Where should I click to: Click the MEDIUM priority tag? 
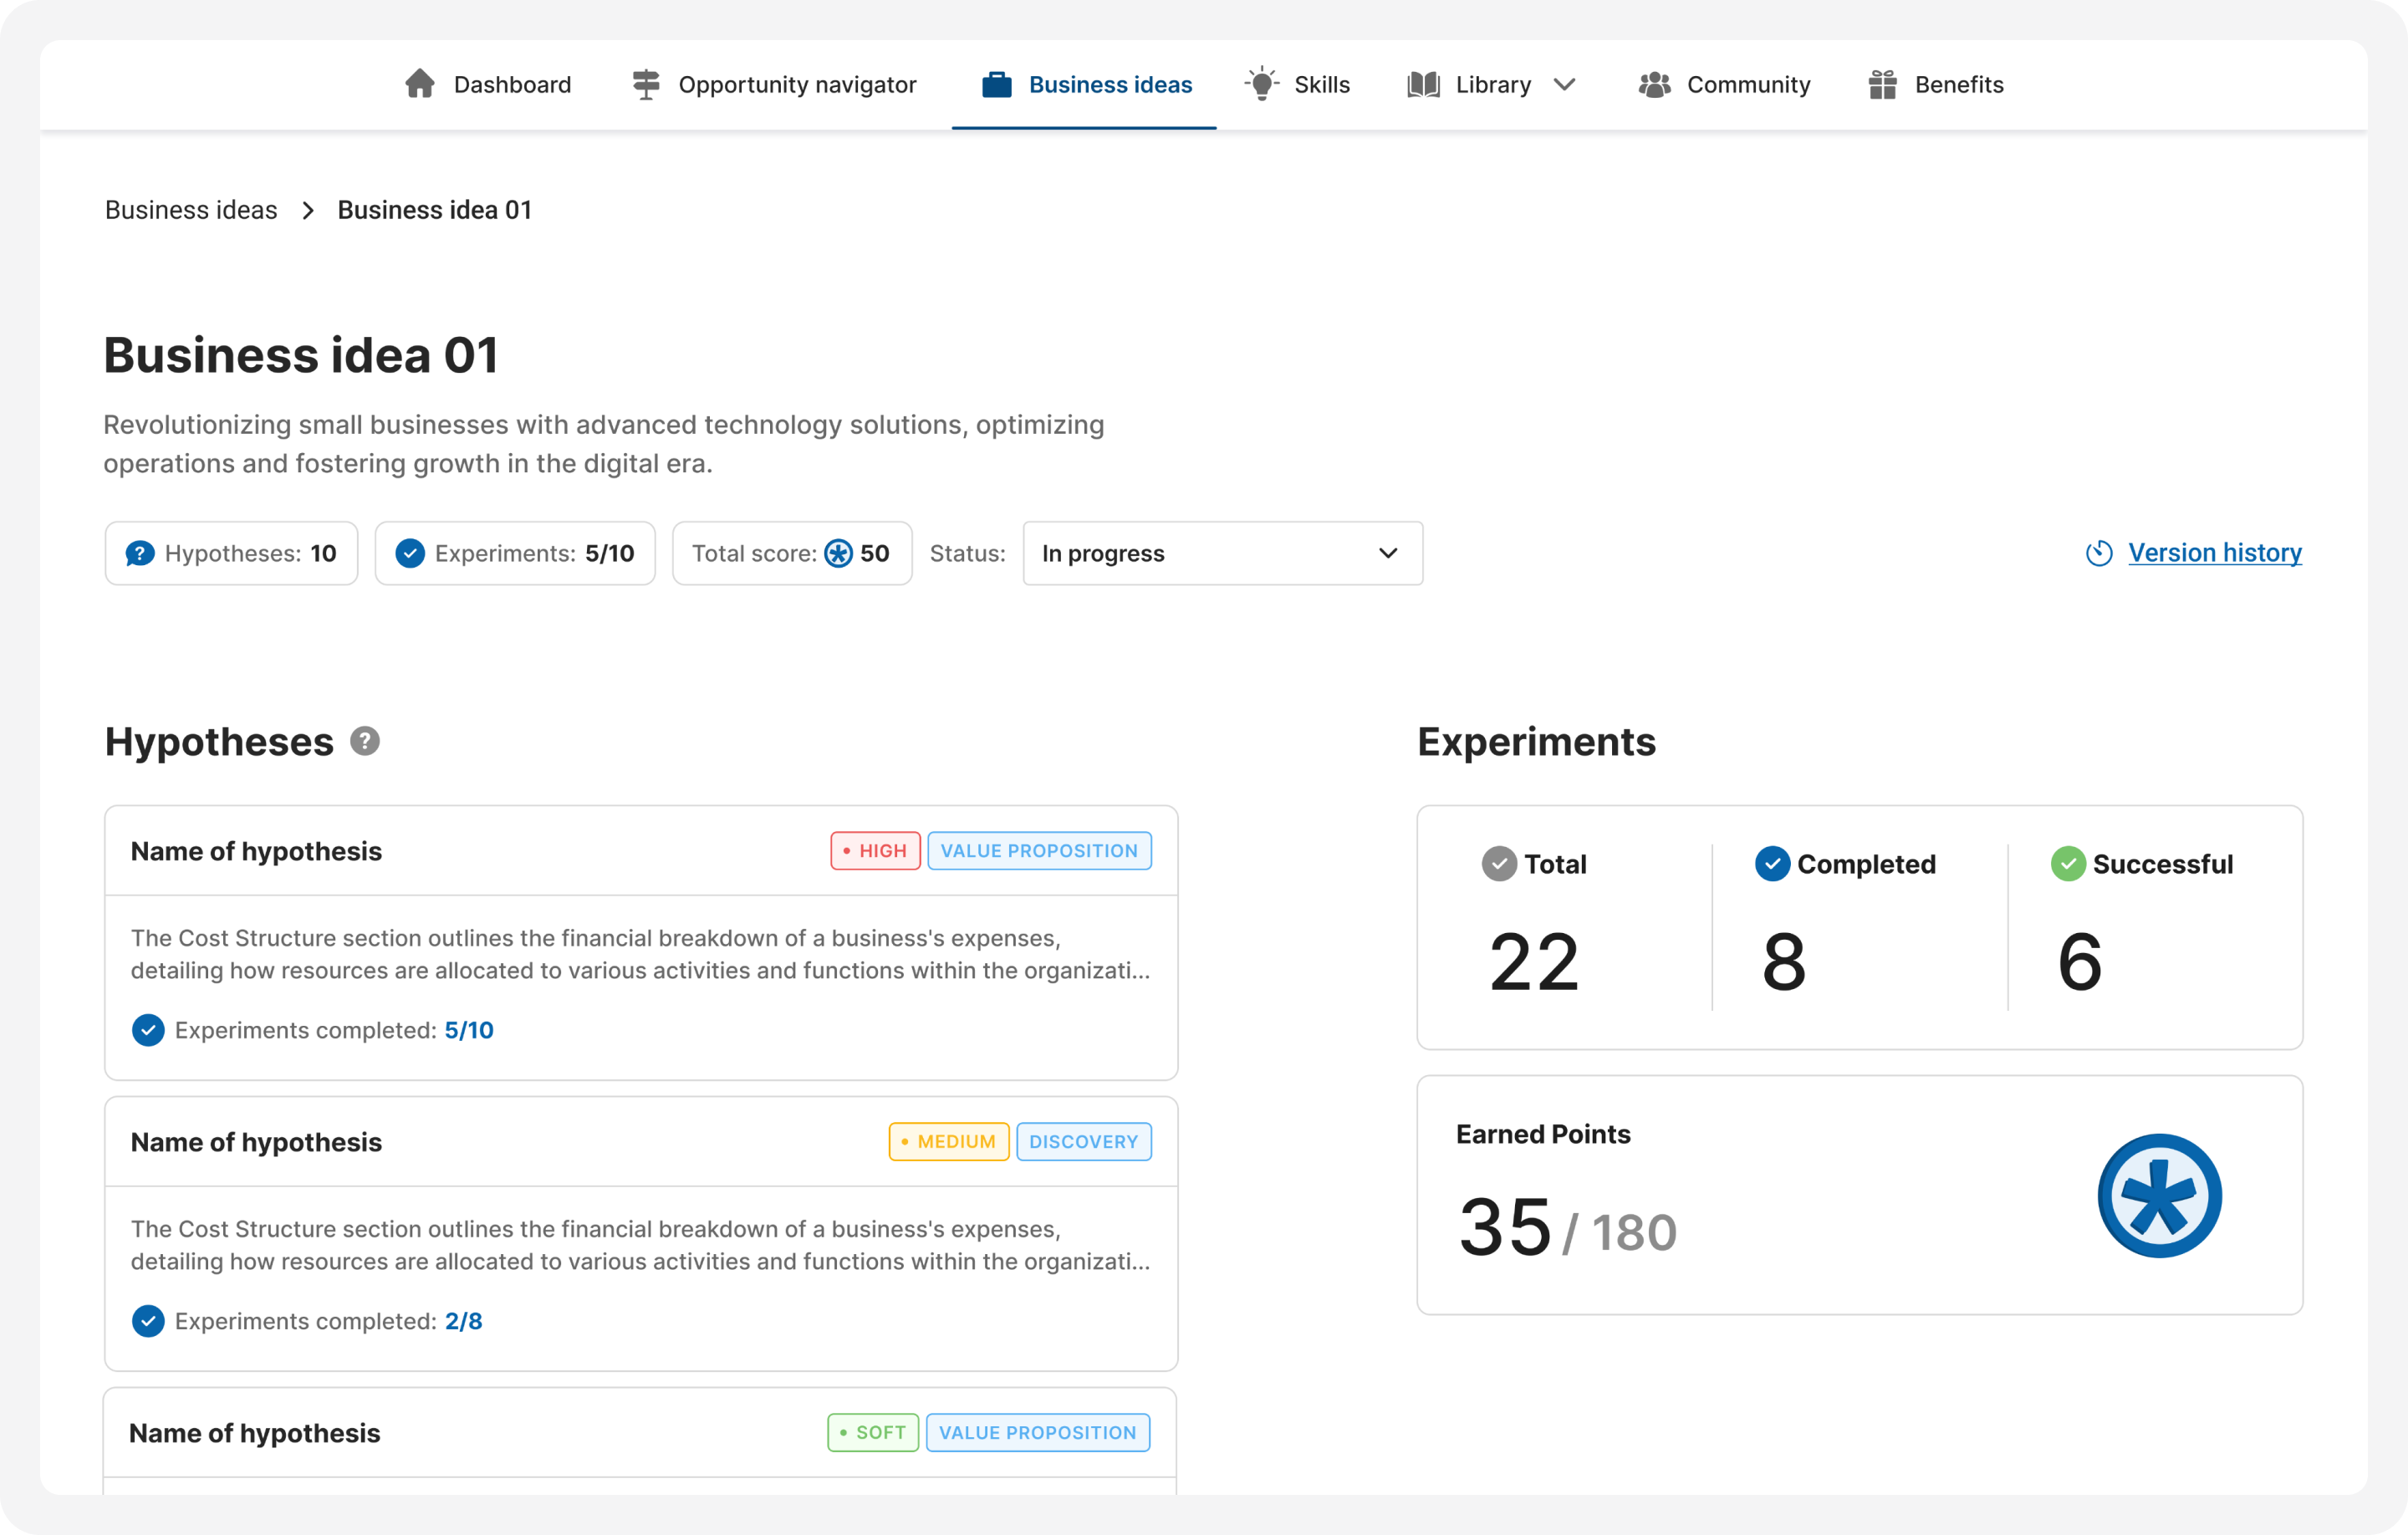pos(948,1142)
